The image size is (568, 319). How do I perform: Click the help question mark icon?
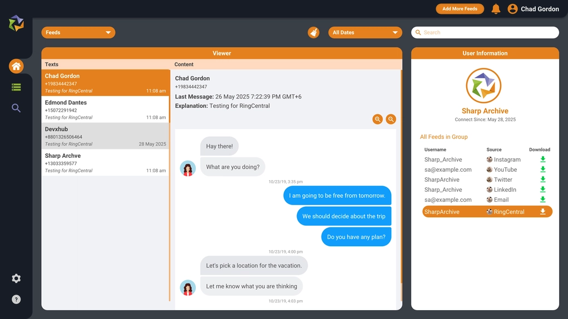pos(16,300)
